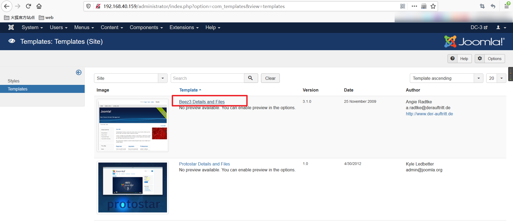513x221 pixels.
Task: Click the page scrollbar handle at right edge
Action: click(x=511, y=74)
